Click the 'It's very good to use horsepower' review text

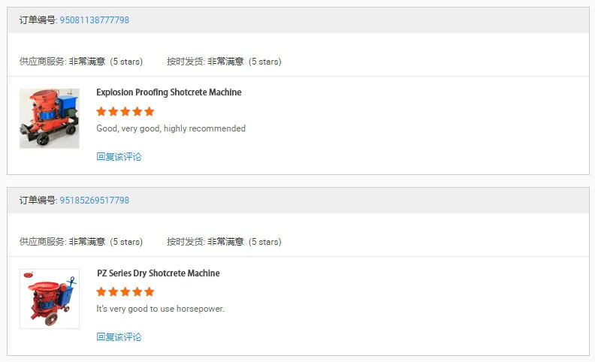(x=160, y=309)
